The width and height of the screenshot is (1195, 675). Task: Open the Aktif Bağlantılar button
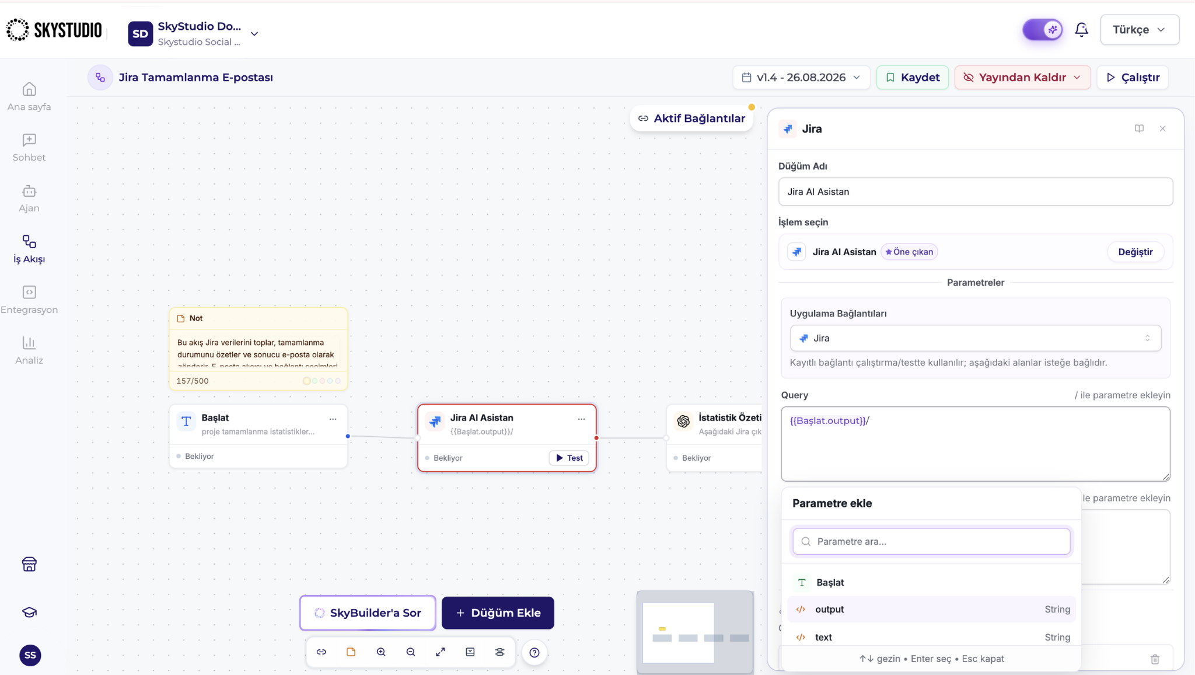(691, 119)
